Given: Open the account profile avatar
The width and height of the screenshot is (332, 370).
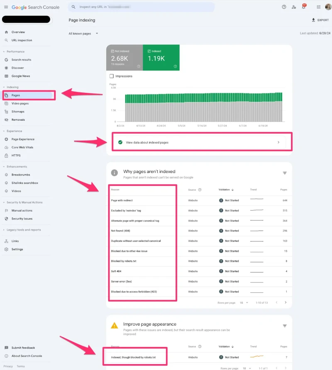Looking at the screenshot, I should 328,7.
